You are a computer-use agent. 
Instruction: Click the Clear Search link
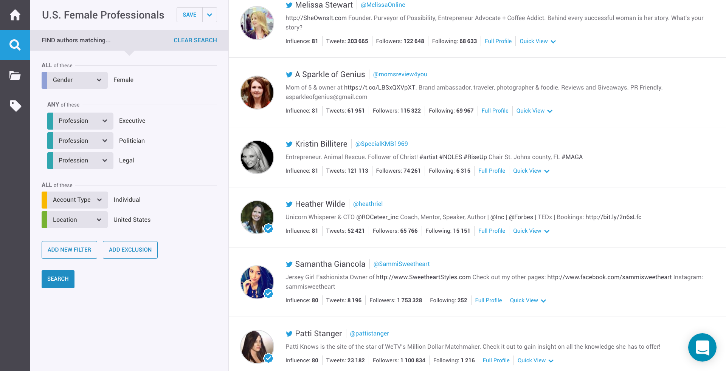pyautogui.click(x=195, y=40)
